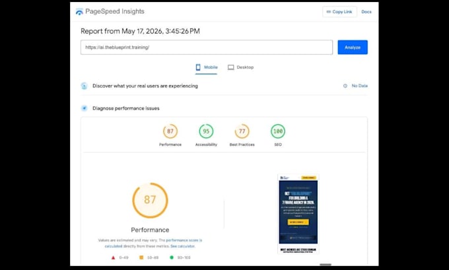Viewport: 449px width, 270px height.
Task: Click the real users experience section icon
Action: (x=85, y=86)
